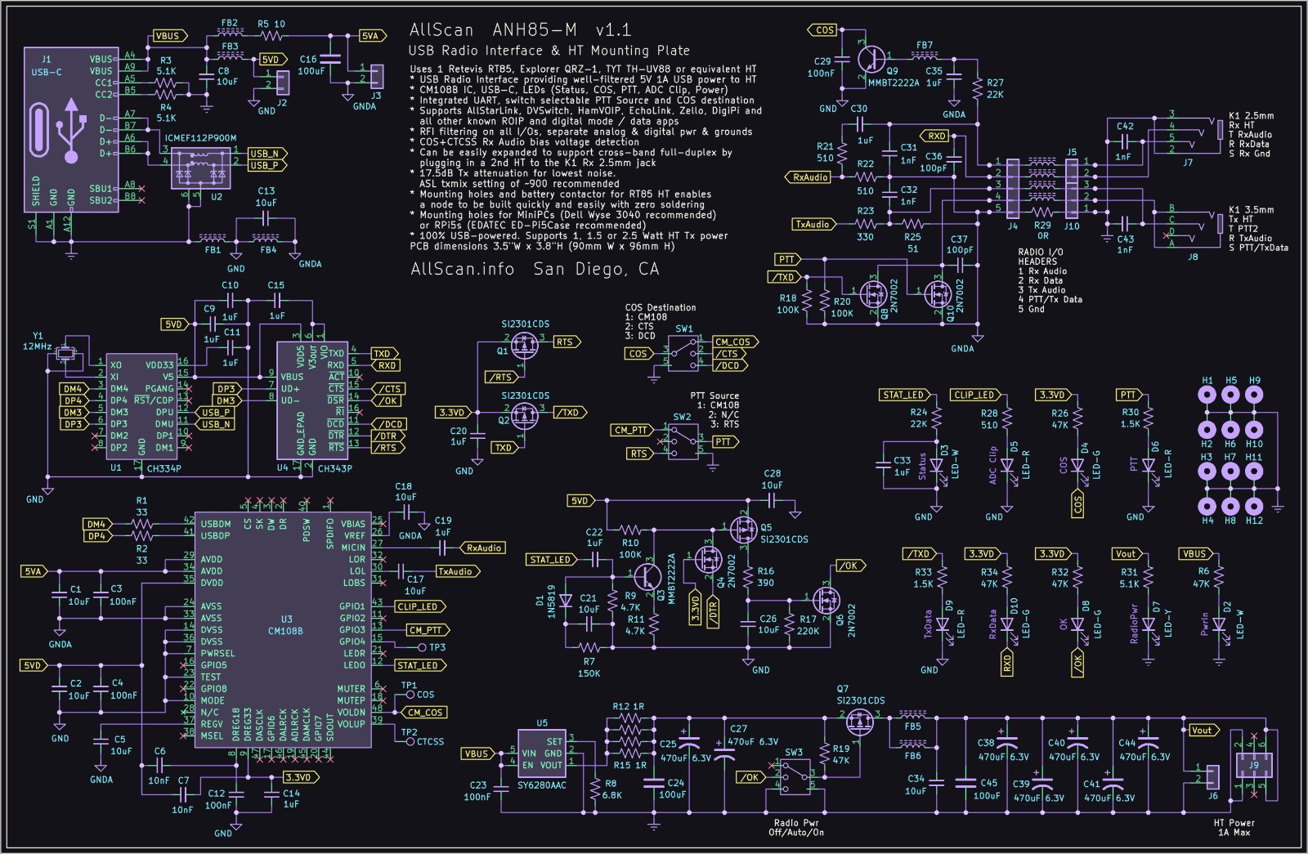Image resolution: width=1308 pixels, height=854 pixels.
Task: Select the HT Power 1A Max caption
Action: coord(1234,828)
